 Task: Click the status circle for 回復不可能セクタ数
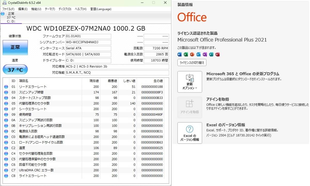[x=6, y=165]
